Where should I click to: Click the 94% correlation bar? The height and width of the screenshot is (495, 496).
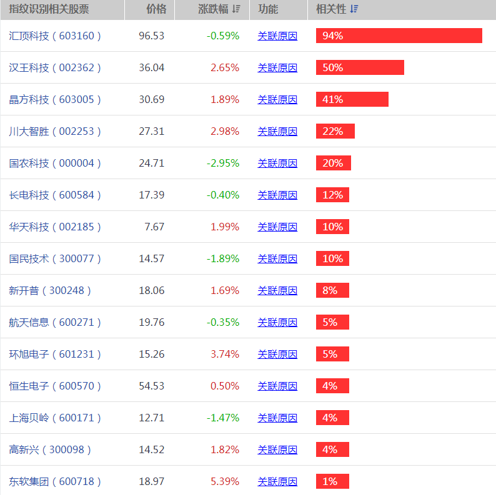pyautogui.click(x=399, y=36)
